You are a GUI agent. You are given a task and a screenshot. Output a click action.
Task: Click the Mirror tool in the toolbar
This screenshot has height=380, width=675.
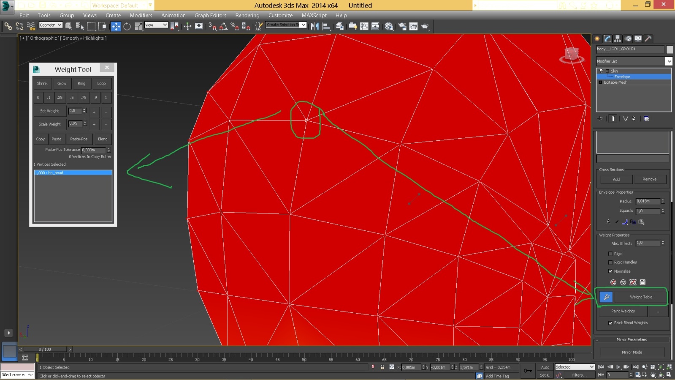click(x=315, y=26)
